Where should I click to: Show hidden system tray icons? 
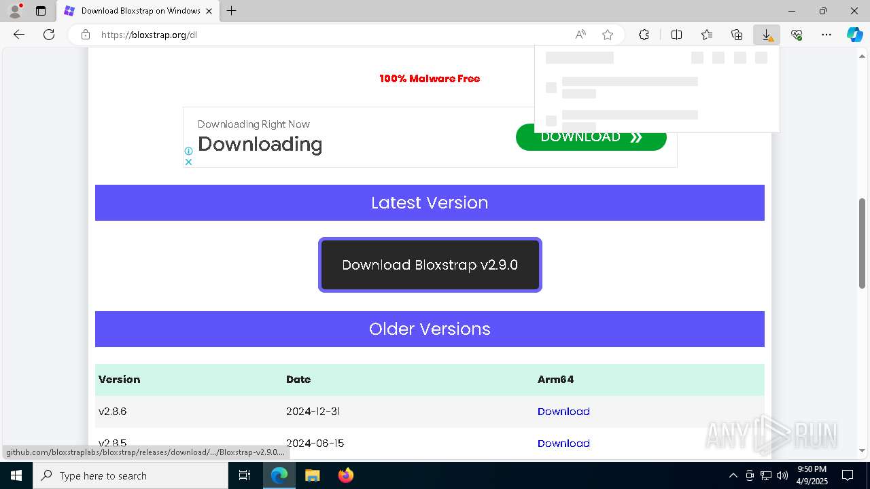pos(733,475)
